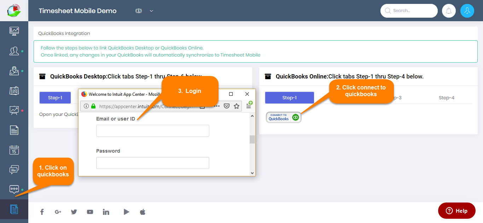Click the Timesheet Mobile logo icon
The height and width of the screenshot is (223, 483).
pyautogui.click(x=14, y=10)
